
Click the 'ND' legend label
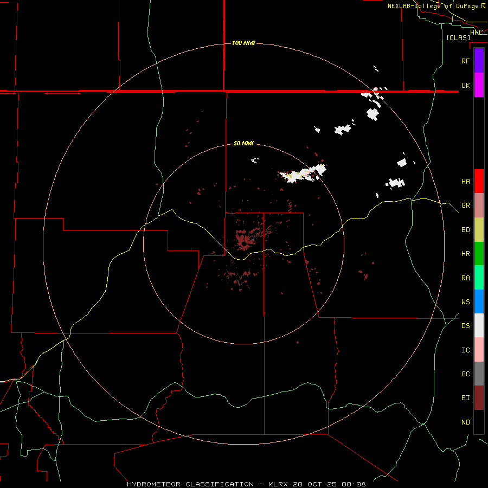[465, 422]
